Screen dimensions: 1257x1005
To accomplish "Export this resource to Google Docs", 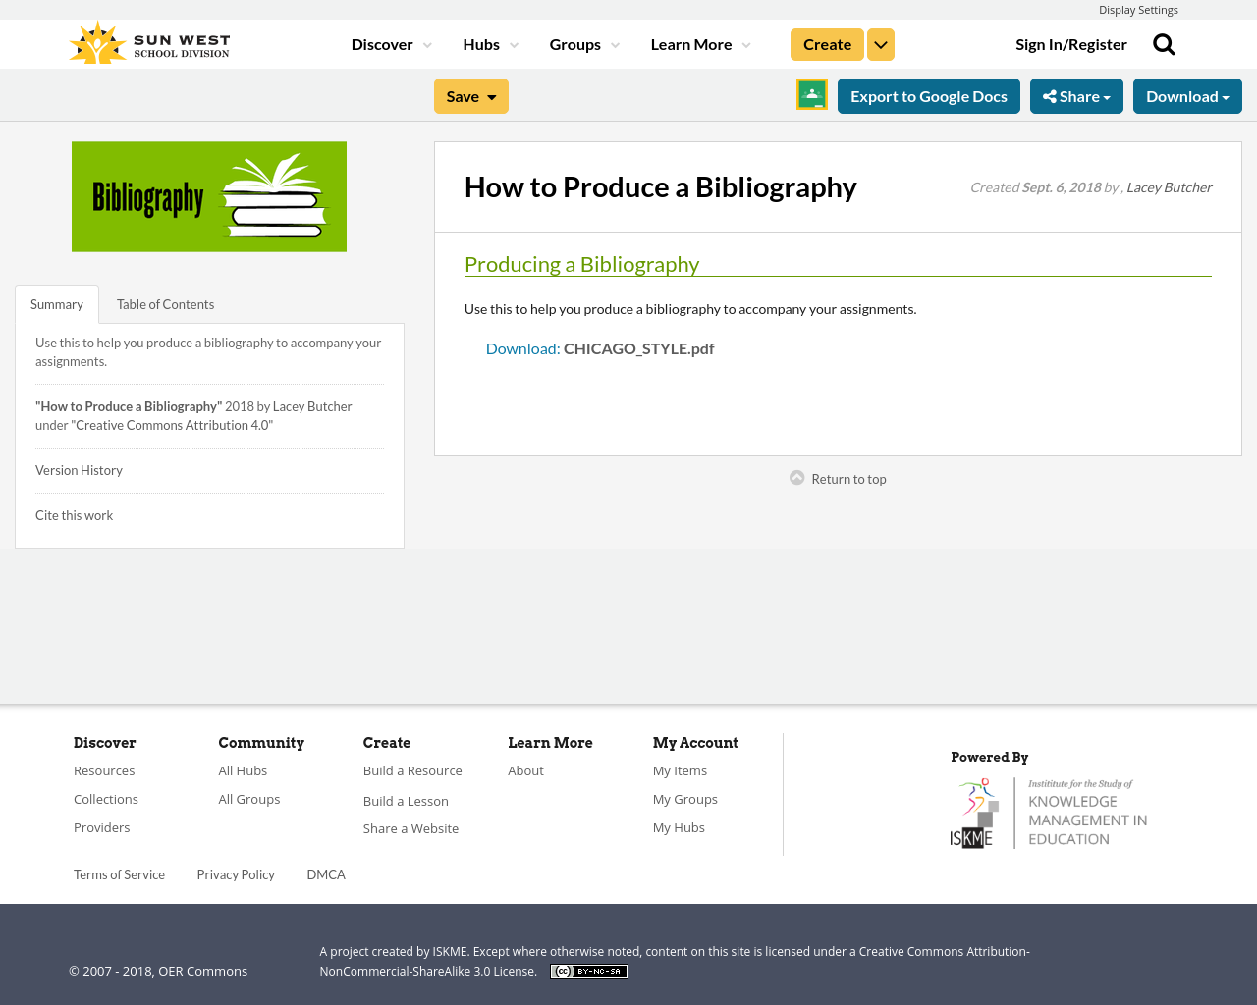I will (x=928, y=95).
